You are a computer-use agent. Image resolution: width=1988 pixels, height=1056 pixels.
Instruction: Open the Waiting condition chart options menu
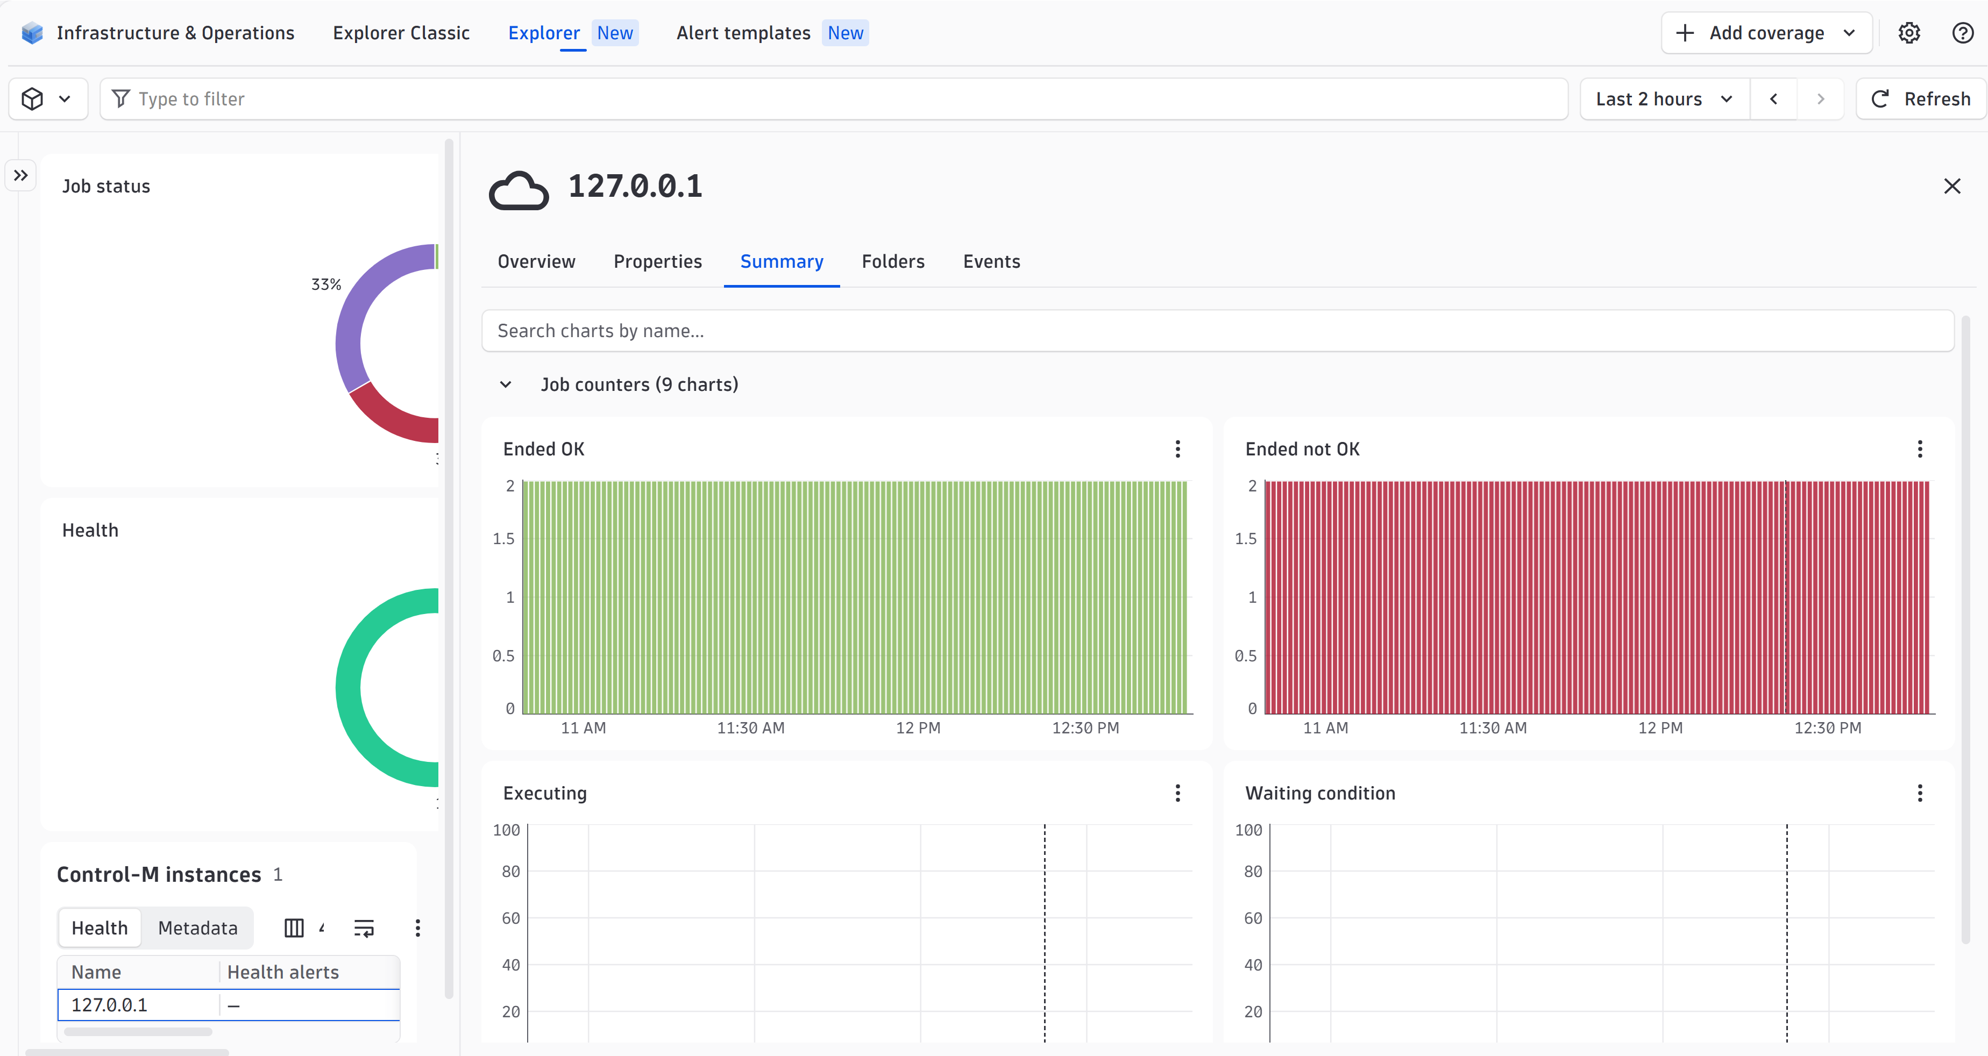coord(1919,793)
